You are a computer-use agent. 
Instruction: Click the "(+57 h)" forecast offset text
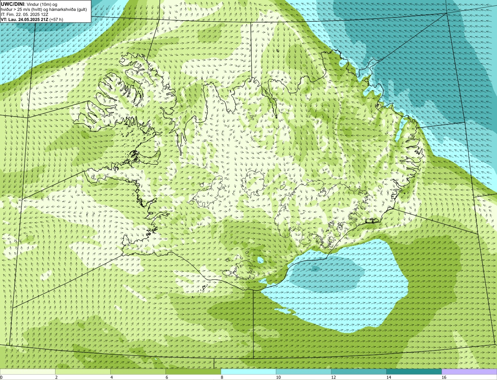click(x=56, y=19)
